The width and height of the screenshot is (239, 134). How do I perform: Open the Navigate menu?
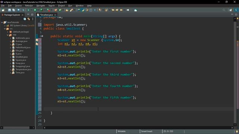click(41, 6)
